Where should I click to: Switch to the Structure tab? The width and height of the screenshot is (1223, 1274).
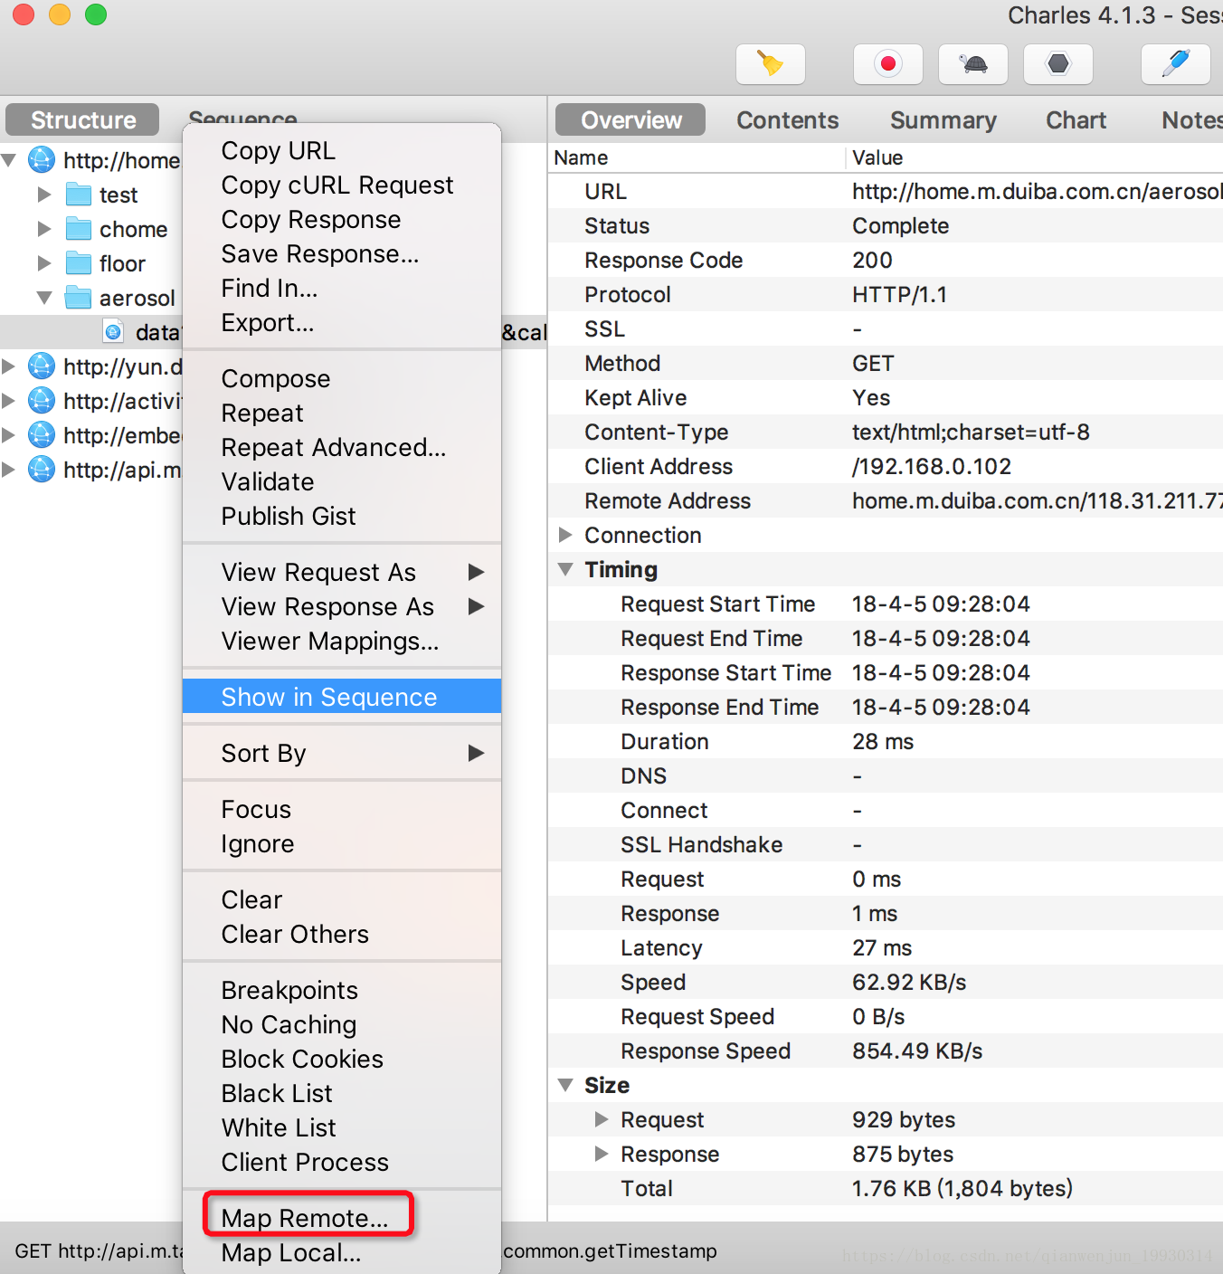click(82, 119)
